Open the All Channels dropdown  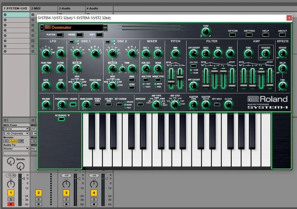pyautogui.click(x=16, y=133)
